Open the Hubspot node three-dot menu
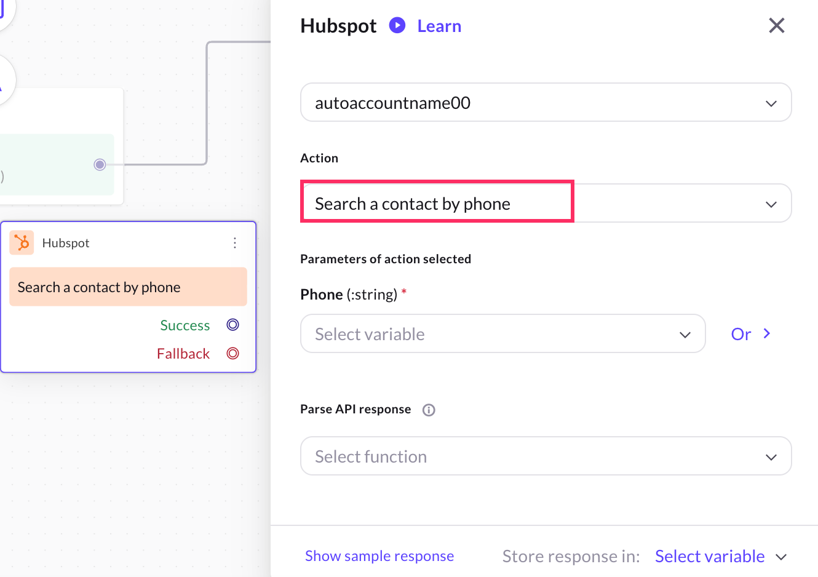 (235, 243)
